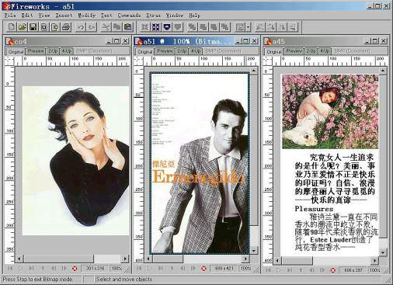Switch to Preview tab in co4 window
The image size is (393, 285).
tap(36, 51)
